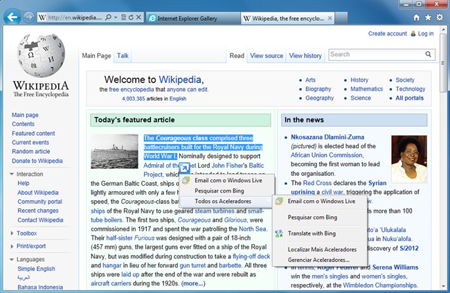
Task: Open Featured content in sidebar
Action: pyautogui.click(x=33, y=133)
